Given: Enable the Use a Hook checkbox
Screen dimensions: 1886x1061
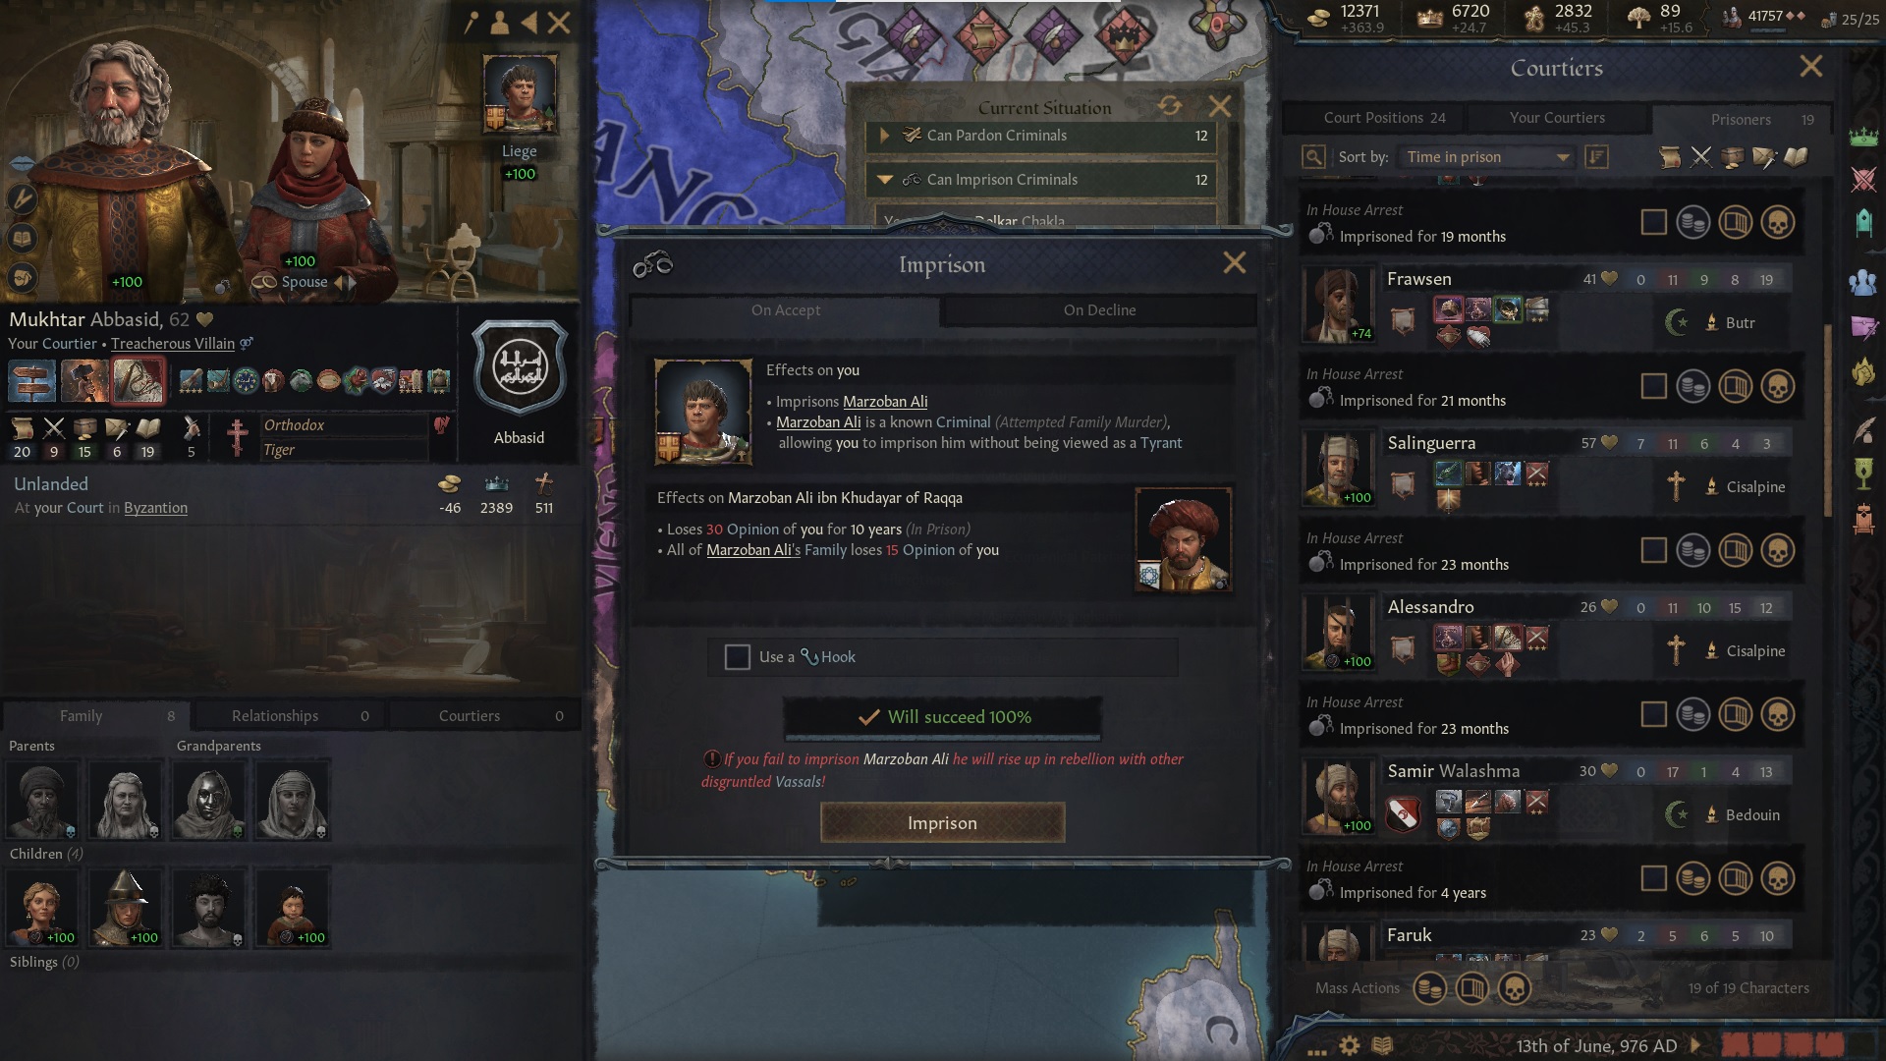Looking at the screenshot, I should coord(738,657).
